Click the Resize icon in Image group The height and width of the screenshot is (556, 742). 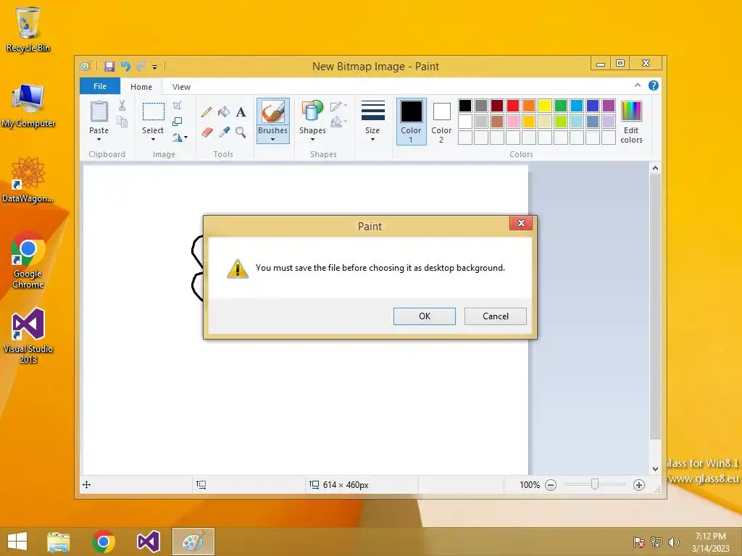[177, 122]
